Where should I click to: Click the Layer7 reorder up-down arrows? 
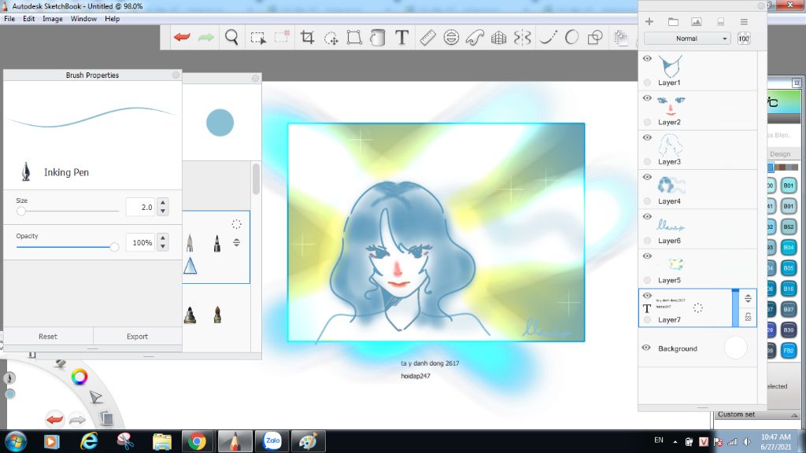coord(748,298)
